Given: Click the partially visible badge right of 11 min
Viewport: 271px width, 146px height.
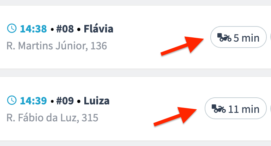Looking at the screenshot, I should pos(270,108).
